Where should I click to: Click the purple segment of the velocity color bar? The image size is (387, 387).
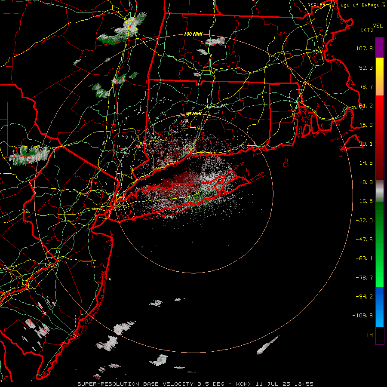[x=380, y=48]
